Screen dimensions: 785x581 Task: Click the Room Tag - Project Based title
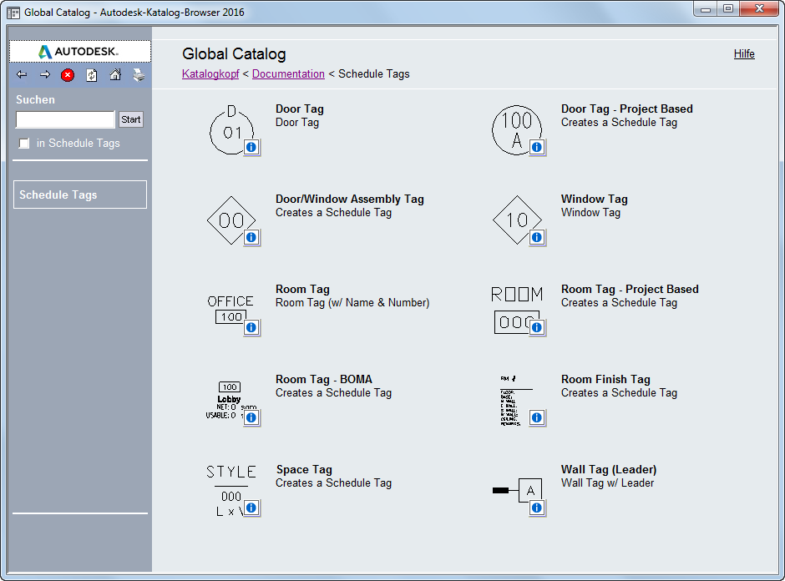pos(630,289)
